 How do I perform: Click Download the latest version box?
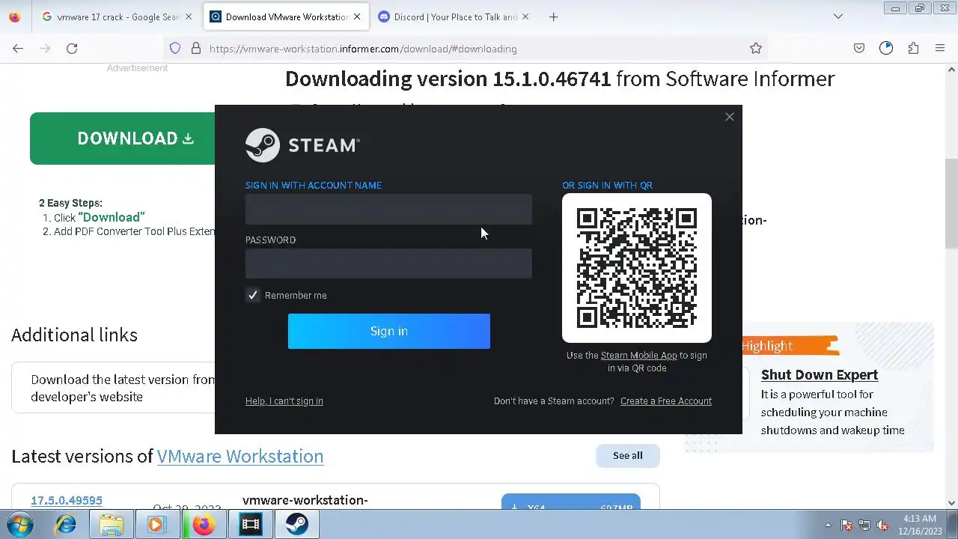(x=114, y=388)
